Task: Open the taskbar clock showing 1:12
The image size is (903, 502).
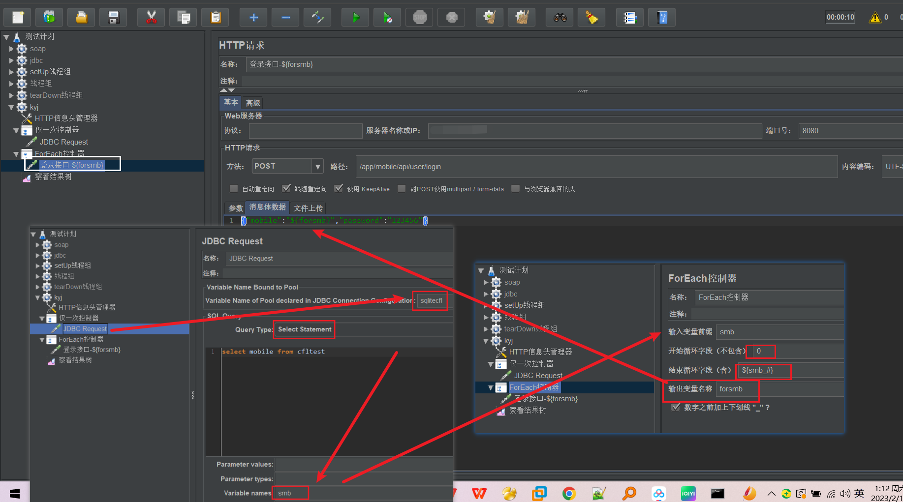Action: pos(888,493)
